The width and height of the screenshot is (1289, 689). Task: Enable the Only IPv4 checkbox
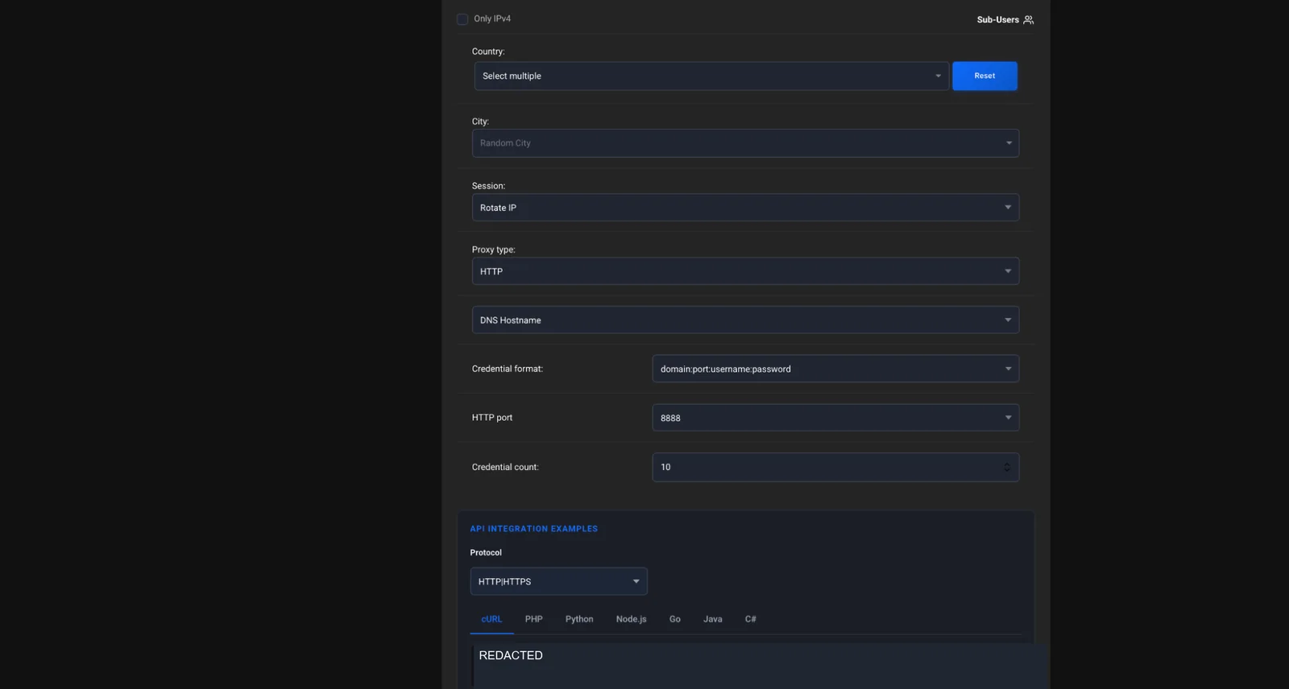point(462,19)
